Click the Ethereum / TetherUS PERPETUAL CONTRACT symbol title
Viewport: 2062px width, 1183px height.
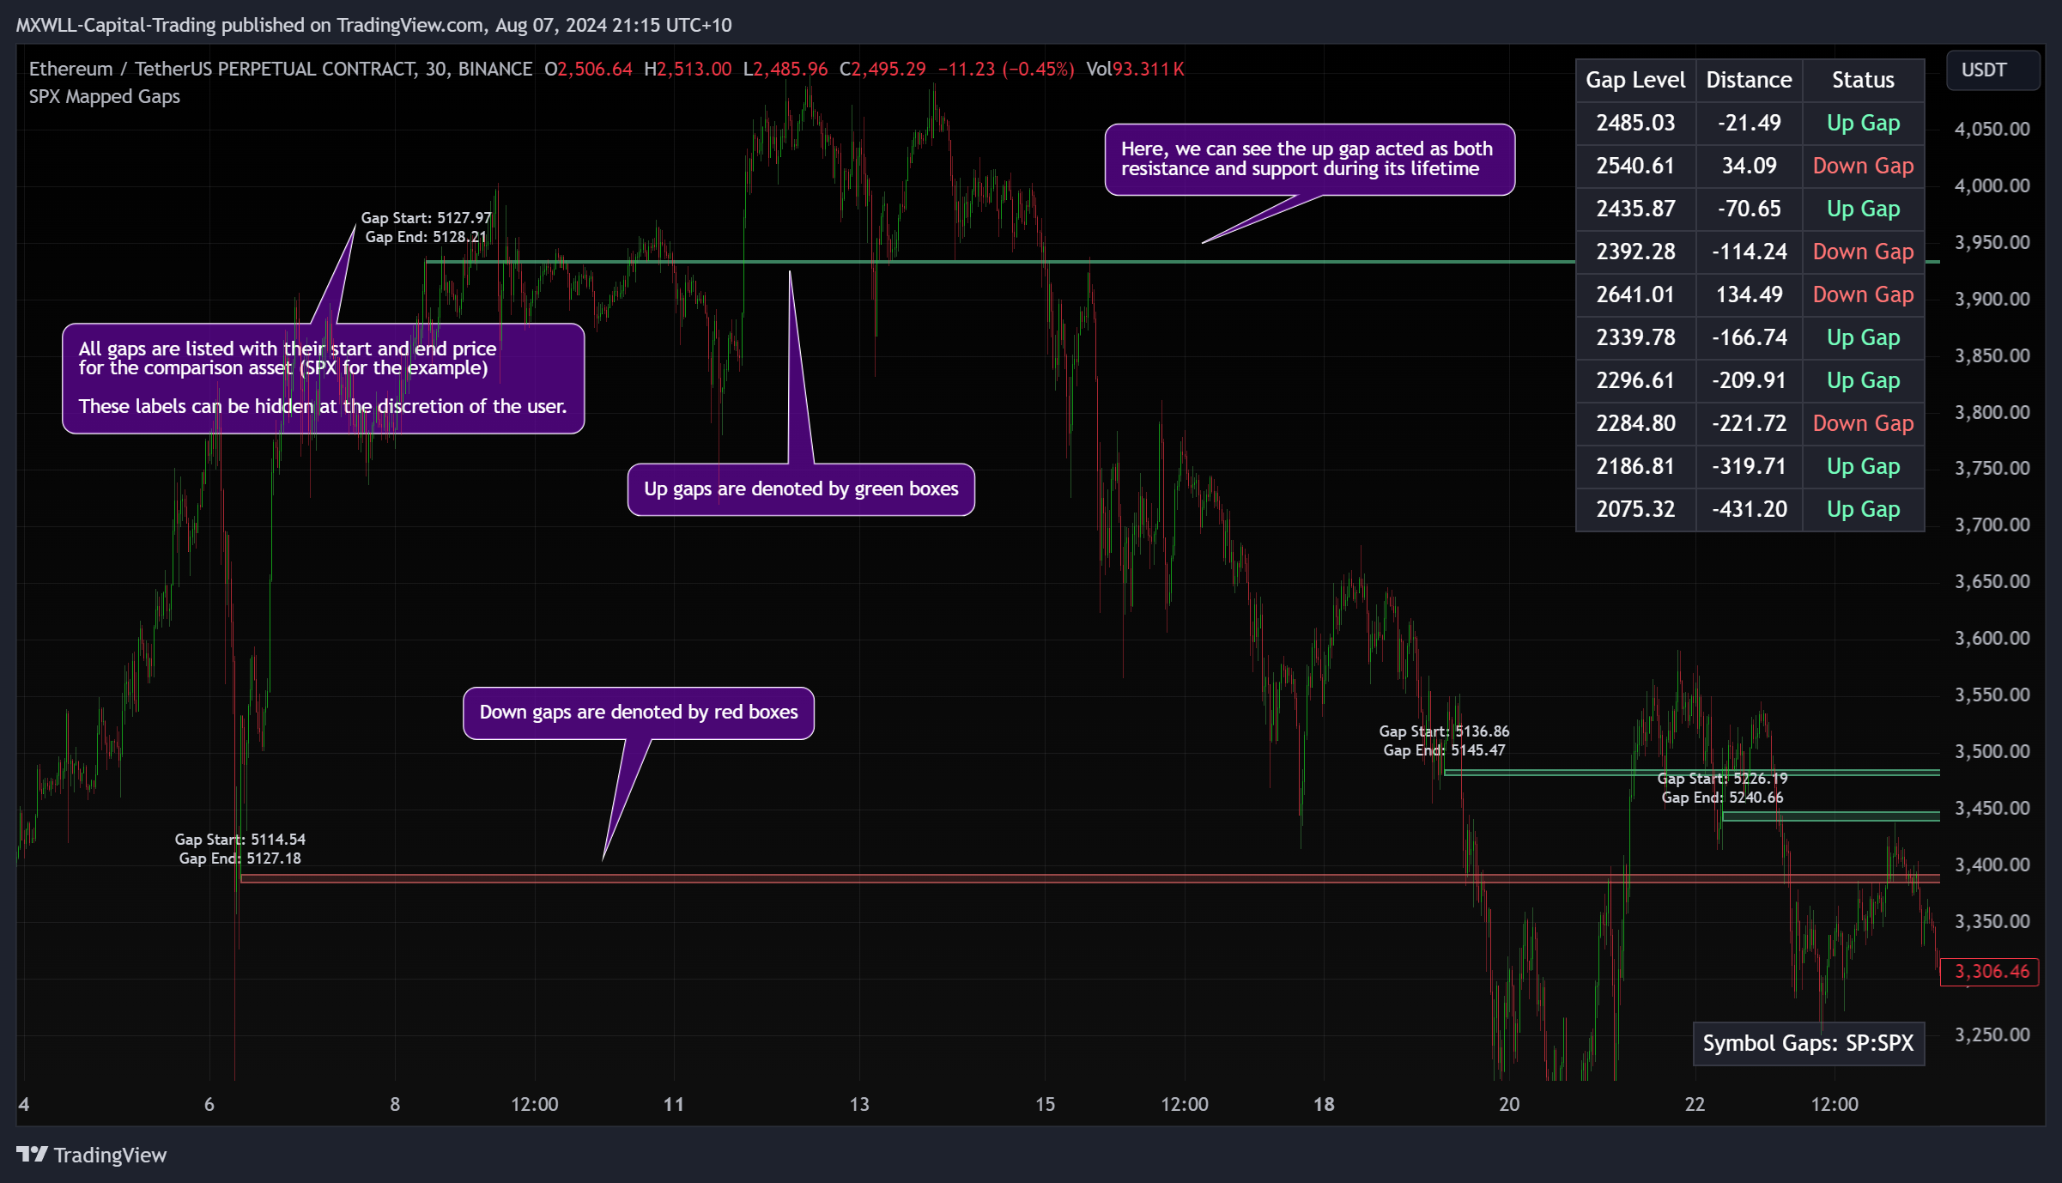pos(281,69)
